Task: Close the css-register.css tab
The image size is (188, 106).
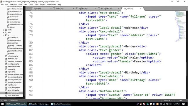Action: tap(118, 9)
